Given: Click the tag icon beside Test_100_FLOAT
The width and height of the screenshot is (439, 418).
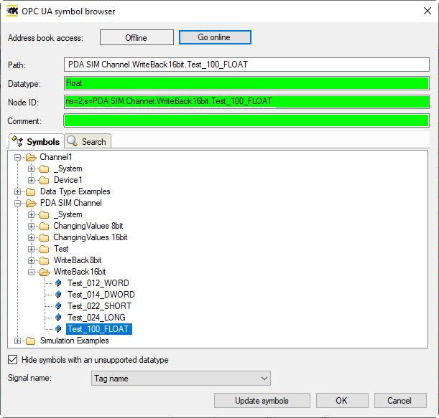Looking at the screenshot, I should (x=58, y=329).
